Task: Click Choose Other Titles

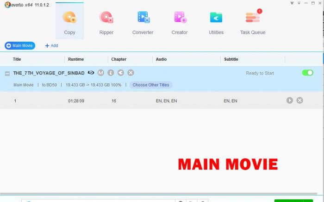Action: (x=151, y=85)
